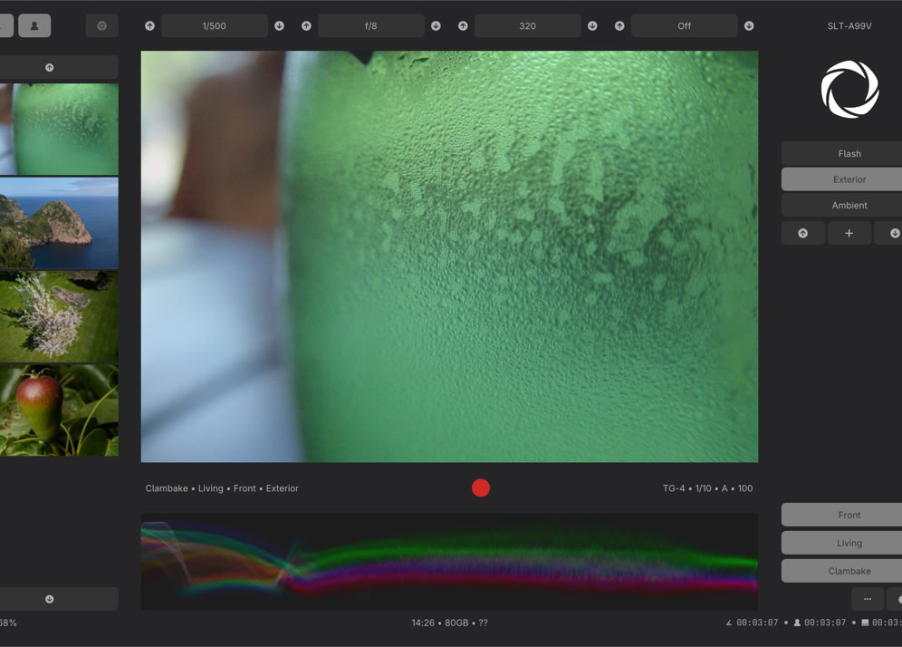Open the sea cliff landscape thumbnail

59,223
